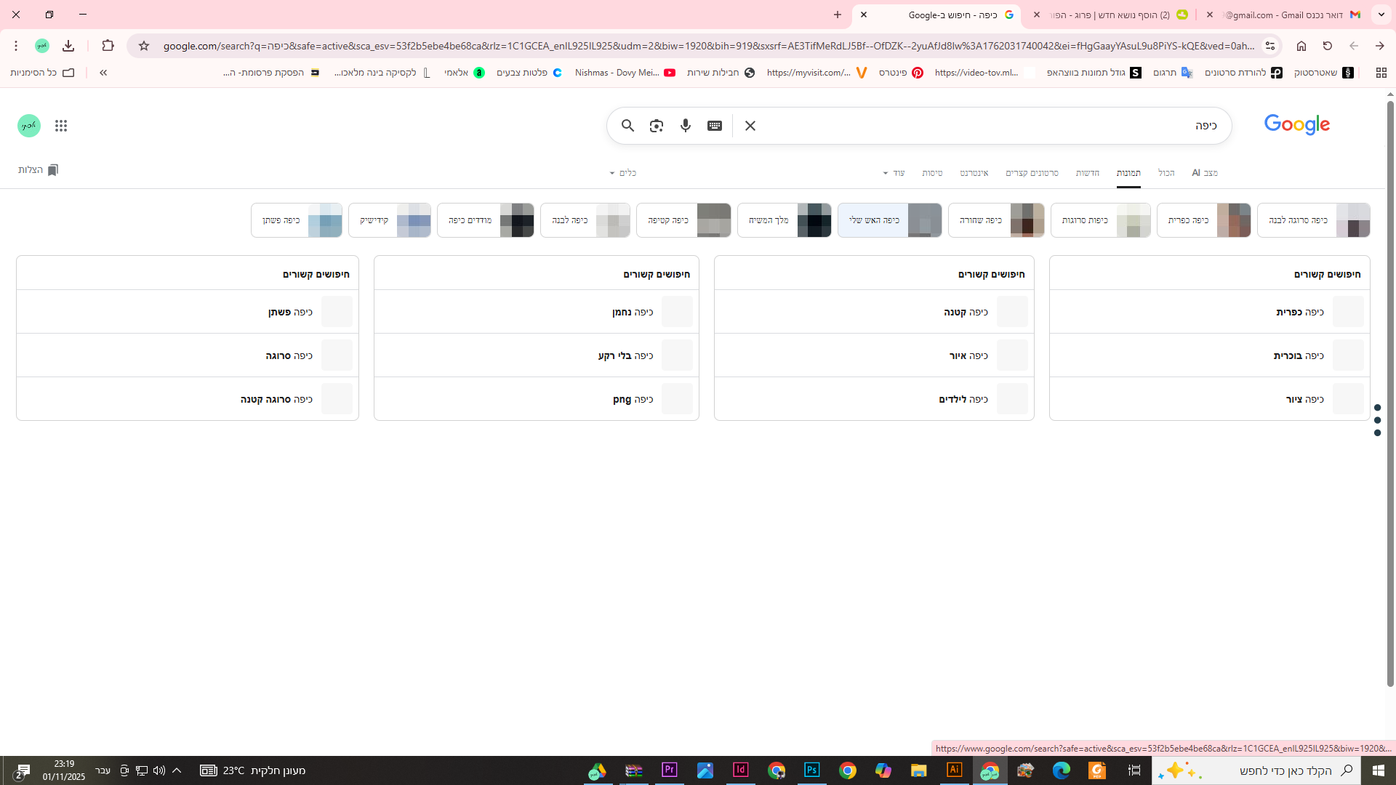
Task: Open Photoshop from the taskbar
Action: tap(811, 770)
